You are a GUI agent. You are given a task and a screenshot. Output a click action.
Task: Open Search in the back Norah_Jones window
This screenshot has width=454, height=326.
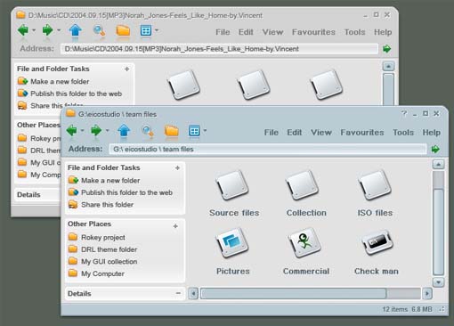tap(99, 30)
